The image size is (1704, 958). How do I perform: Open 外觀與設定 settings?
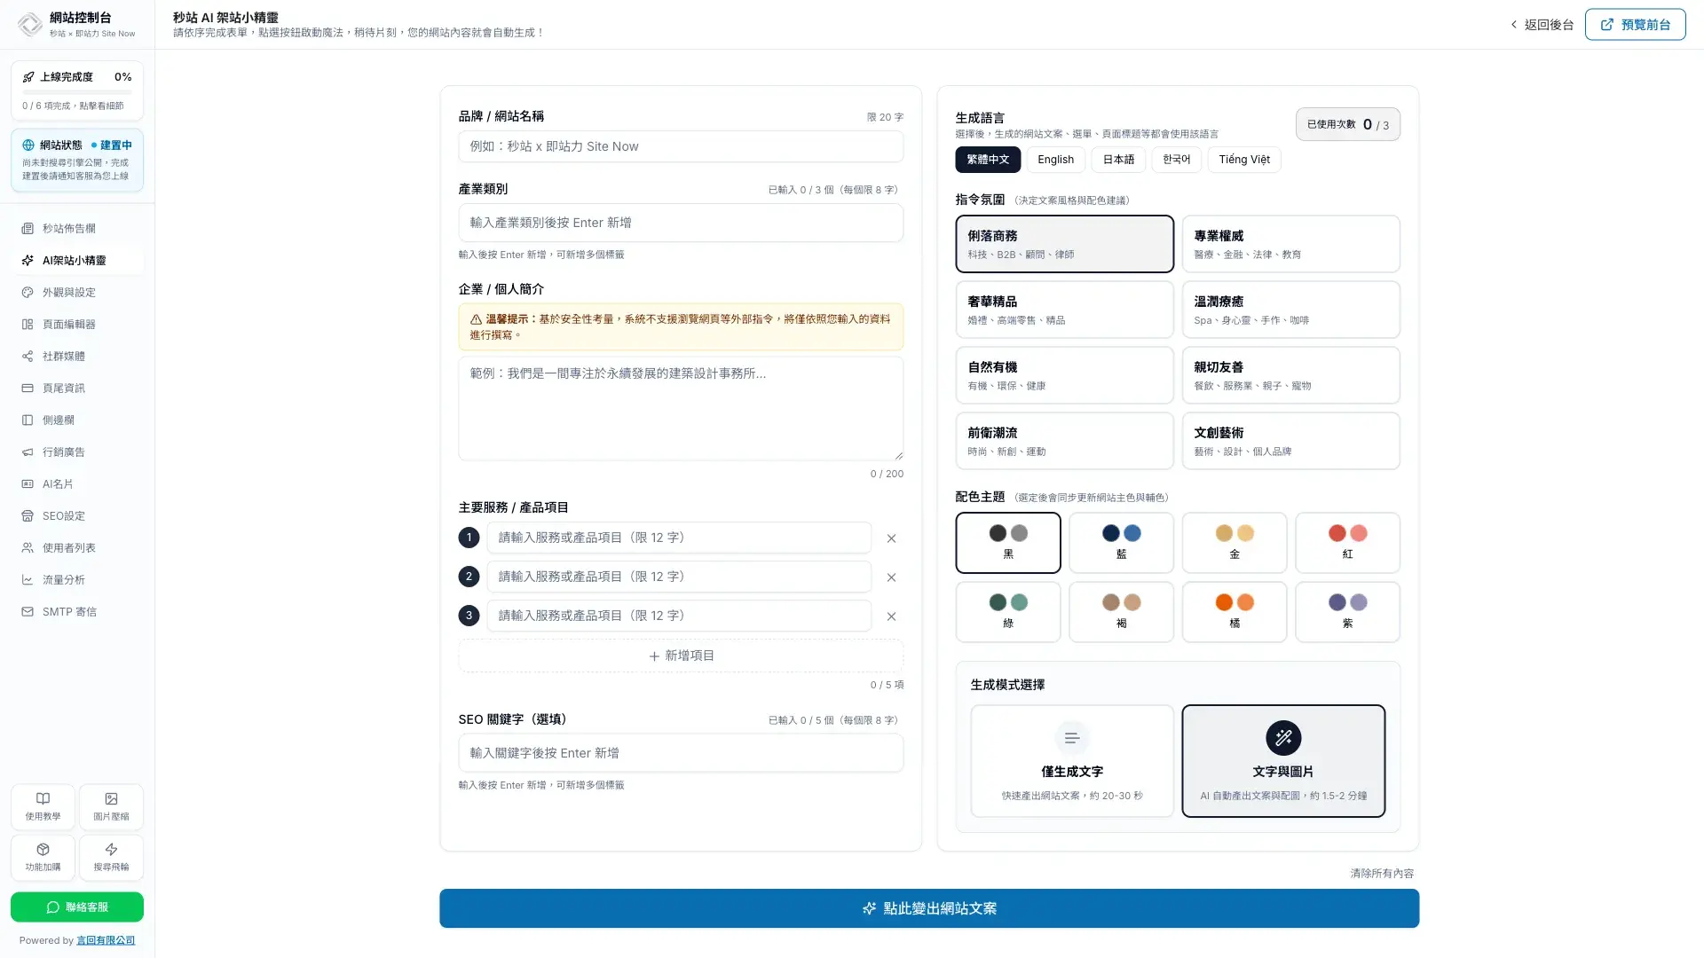(77, 293)
